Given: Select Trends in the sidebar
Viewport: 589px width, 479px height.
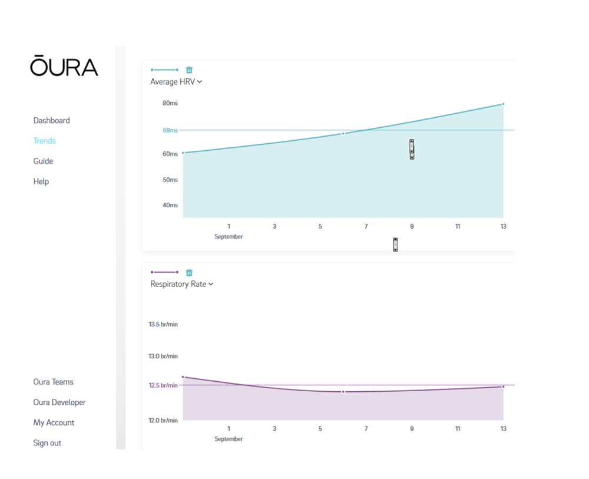Looking at the screenshot, I should click(x=44, y=141).
